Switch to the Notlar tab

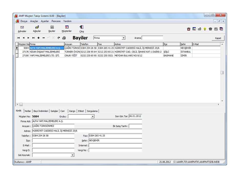28,111
